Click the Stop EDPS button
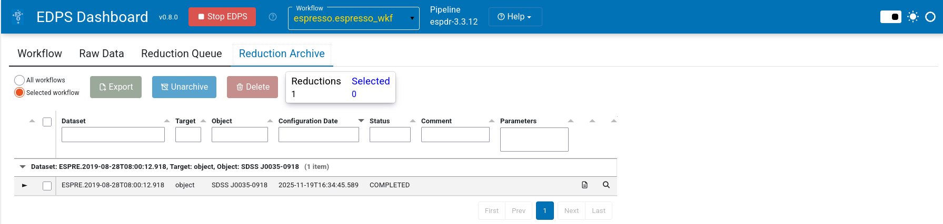Viewport: 943px width, 224px height. pyautogui.click(x=222, y=17)
